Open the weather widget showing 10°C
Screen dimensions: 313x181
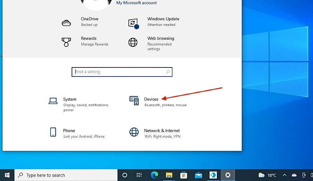(x=267, y=175)
